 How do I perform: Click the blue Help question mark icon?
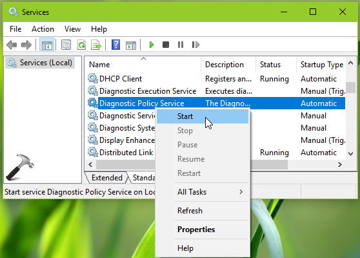(115, 45)
